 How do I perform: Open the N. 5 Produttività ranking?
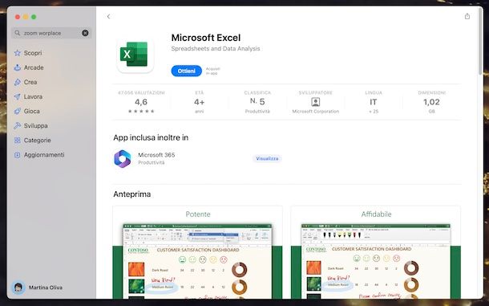point(257,102)
